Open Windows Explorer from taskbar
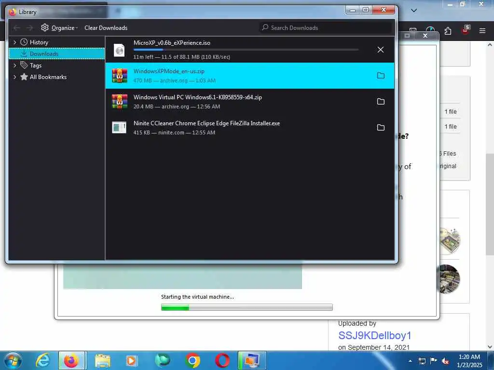The image size is (494, 370). (103, 361)
